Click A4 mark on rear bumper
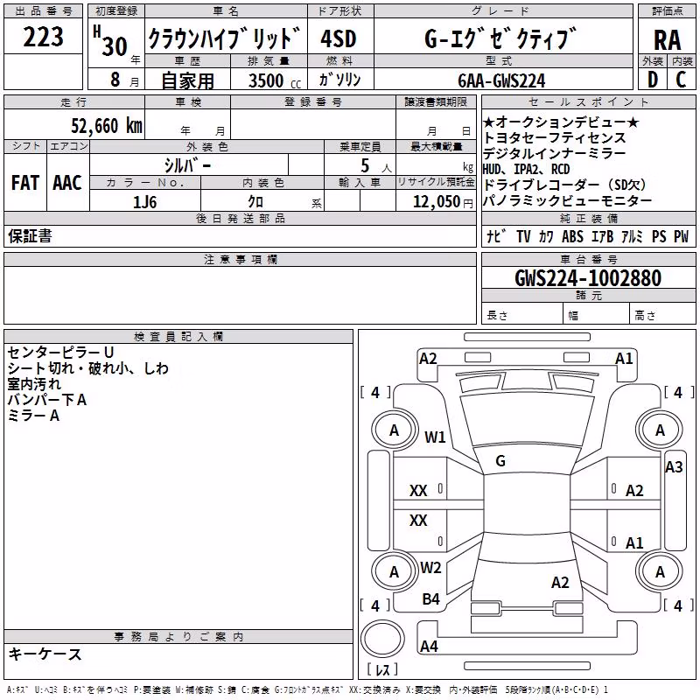This screenshot has height=700, width=700. tap(429, 646)
